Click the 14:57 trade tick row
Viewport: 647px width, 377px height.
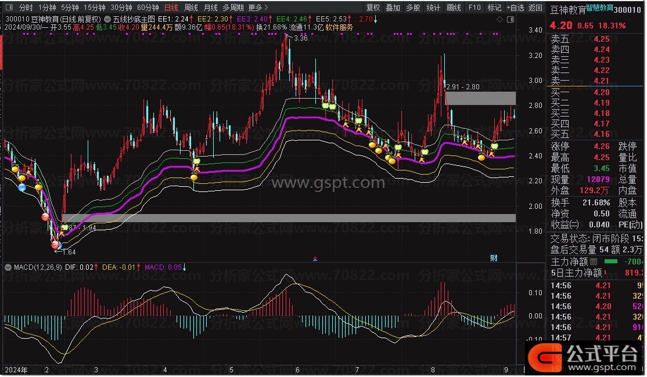597,338
